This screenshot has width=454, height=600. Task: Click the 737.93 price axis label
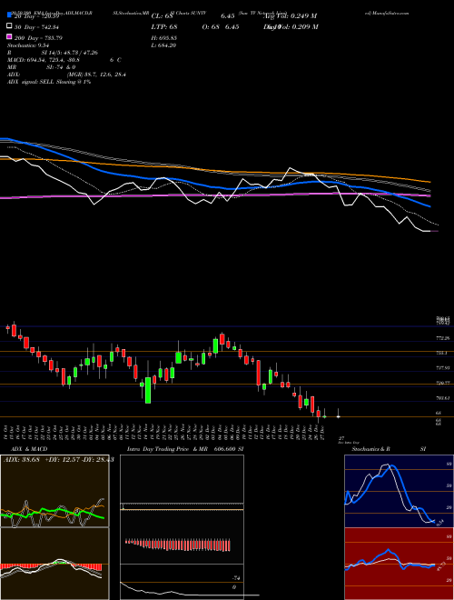[x=442, y=368]
